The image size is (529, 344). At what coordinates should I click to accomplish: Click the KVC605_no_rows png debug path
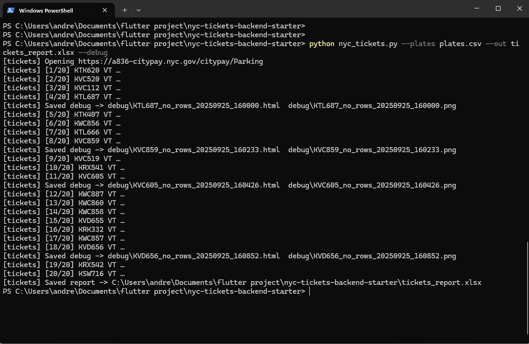coord(372,185)
